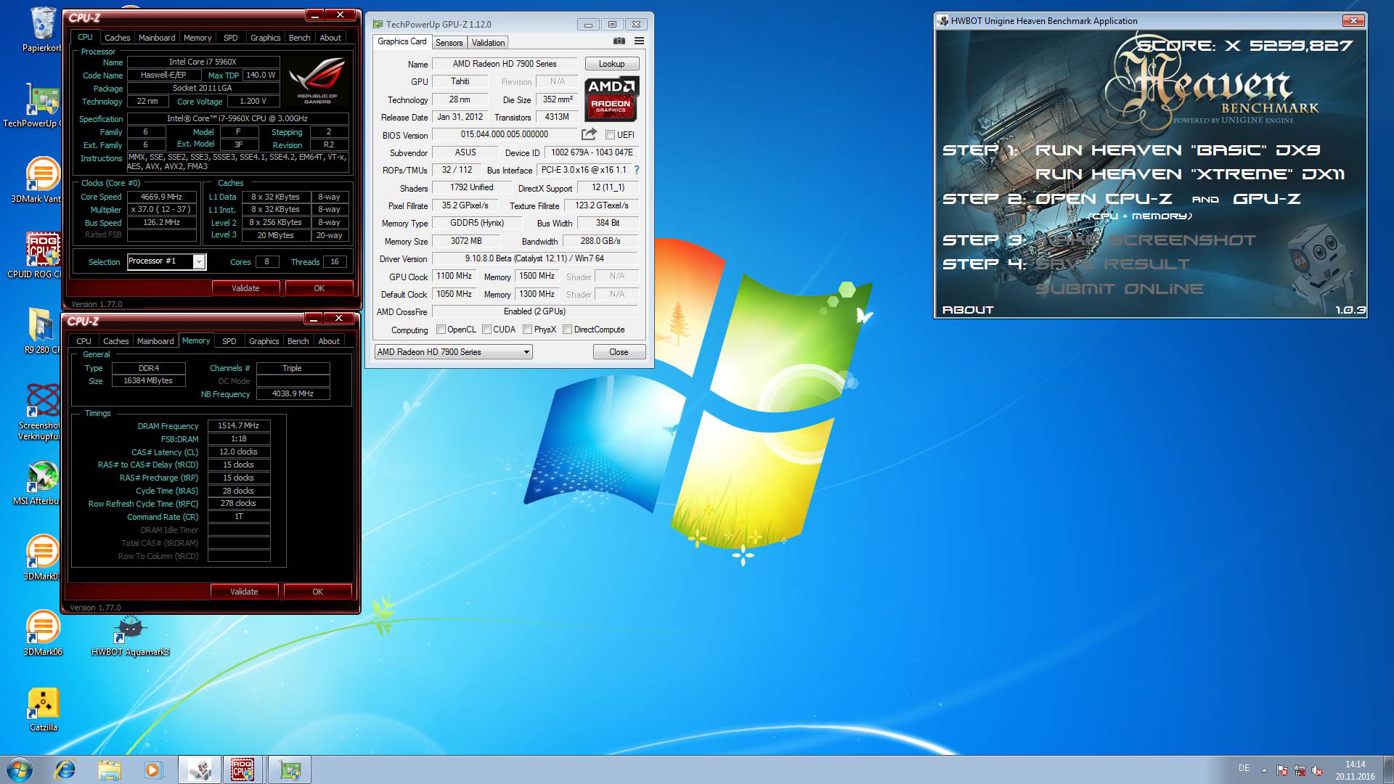This screenshot has width=1394, height=784.
Task: Open Bench tab in lower CPU-Z window
Action: click(x=298, y=341)
